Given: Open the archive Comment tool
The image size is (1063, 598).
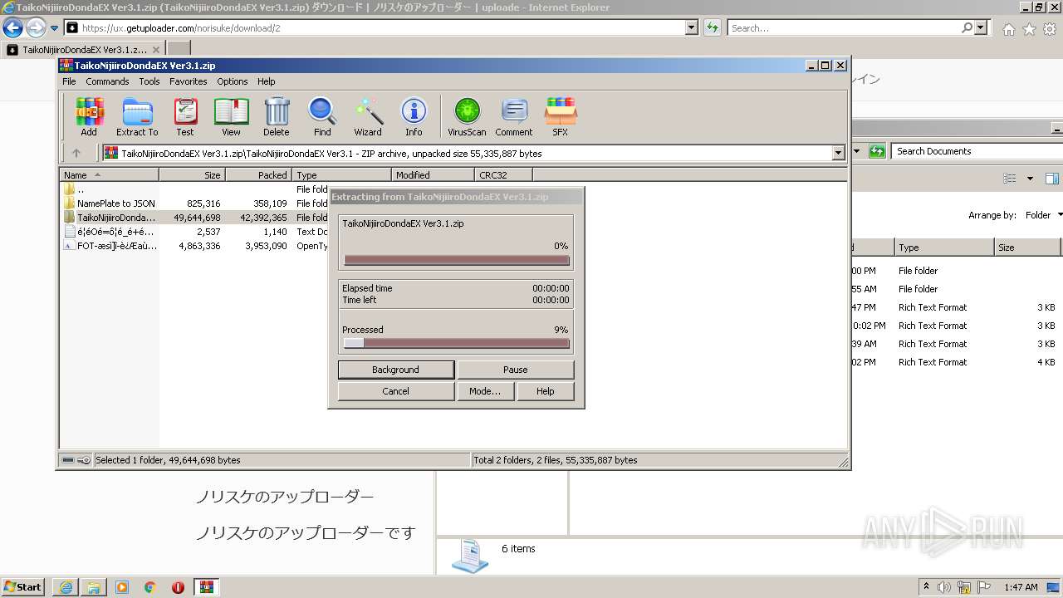Looking at the screenshot, I should click(x=514, y=117).
